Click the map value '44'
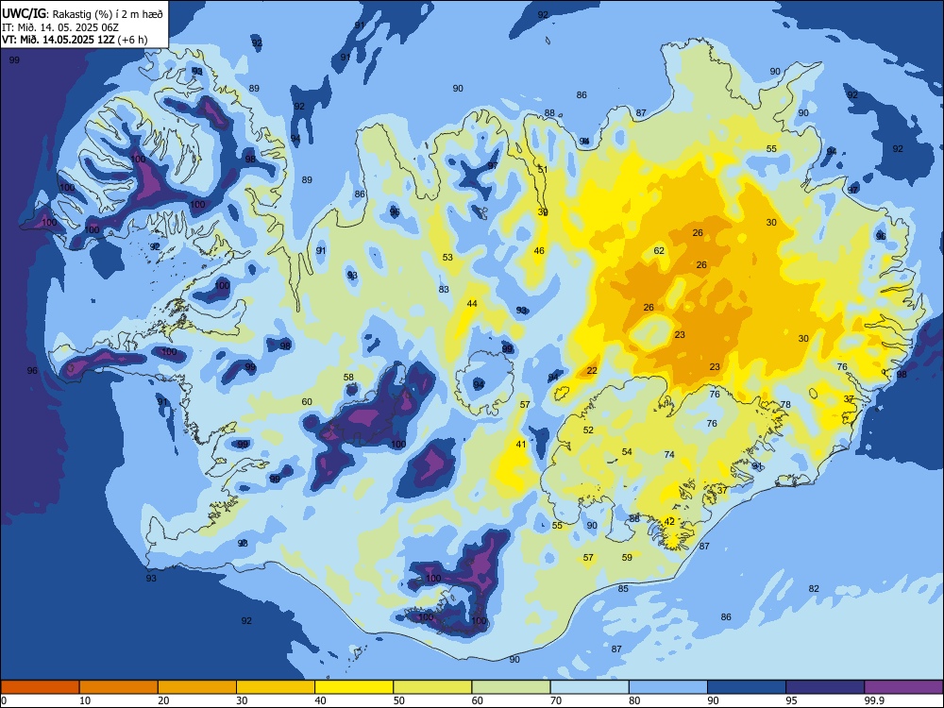 (472, 303)
